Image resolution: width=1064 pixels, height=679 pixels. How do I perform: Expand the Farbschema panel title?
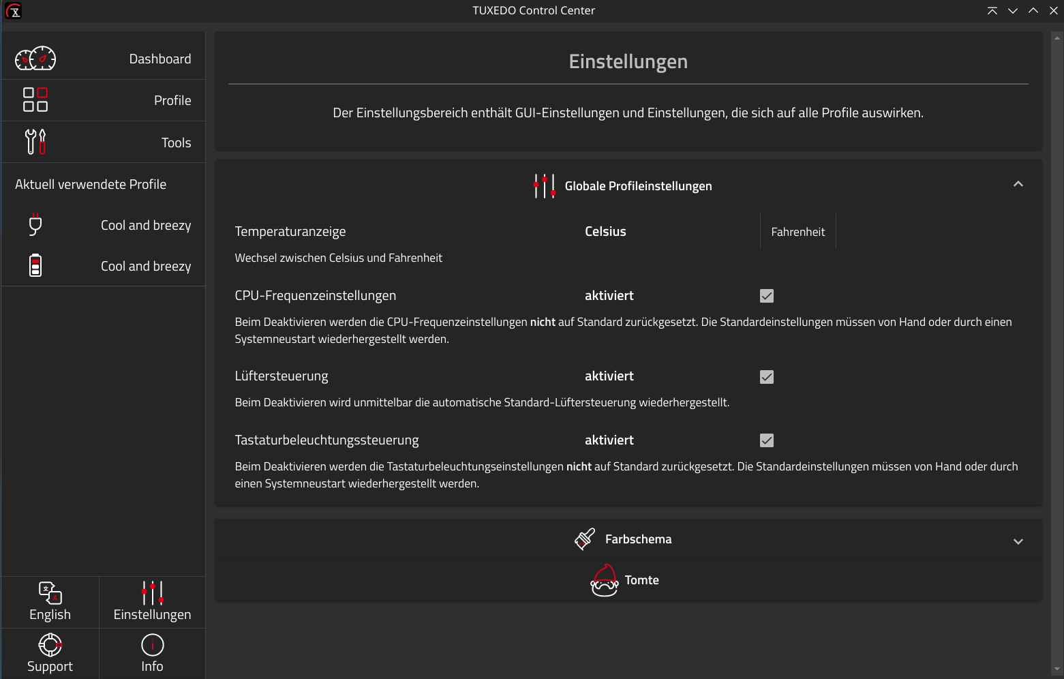638,539
